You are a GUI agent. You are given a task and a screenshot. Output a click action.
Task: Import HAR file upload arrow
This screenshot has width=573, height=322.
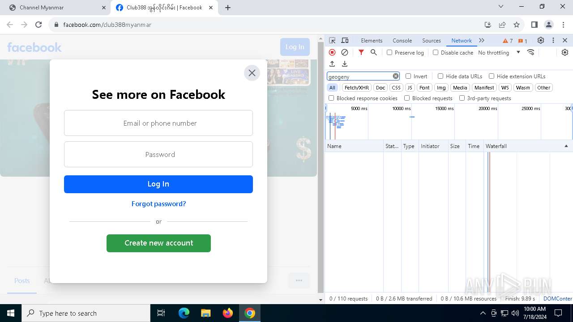[x=332, y=64]
